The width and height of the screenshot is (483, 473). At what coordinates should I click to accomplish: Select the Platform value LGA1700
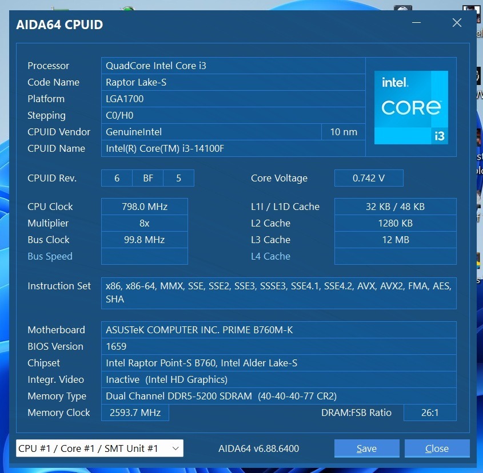pyautogui.click(x=233, y=99)
